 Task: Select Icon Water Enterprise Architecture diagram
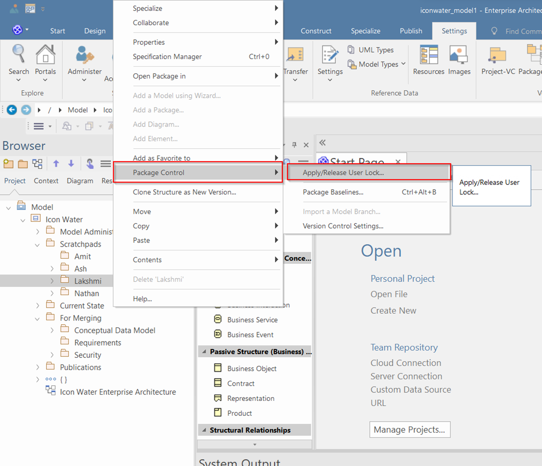[118, 392]
